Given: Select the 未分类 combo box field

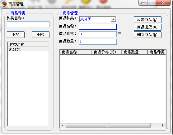Looking at the screenshot, I should (x=97, y=19).
